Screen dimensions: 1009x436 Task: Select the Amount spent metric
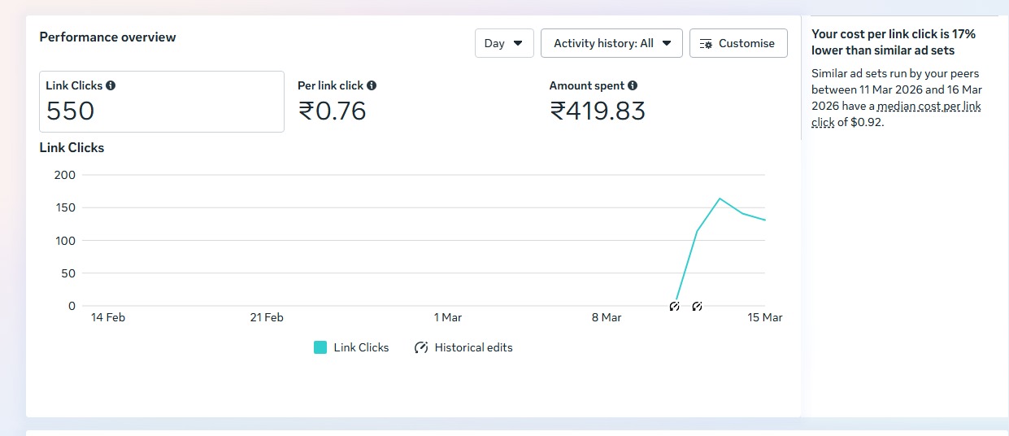(x=598, y=102)
